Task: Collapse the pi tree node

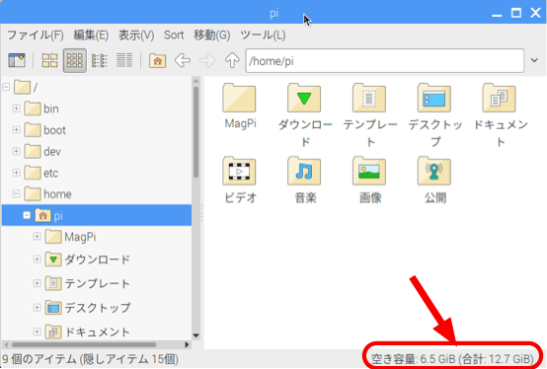Action: [x=27, y=215]
